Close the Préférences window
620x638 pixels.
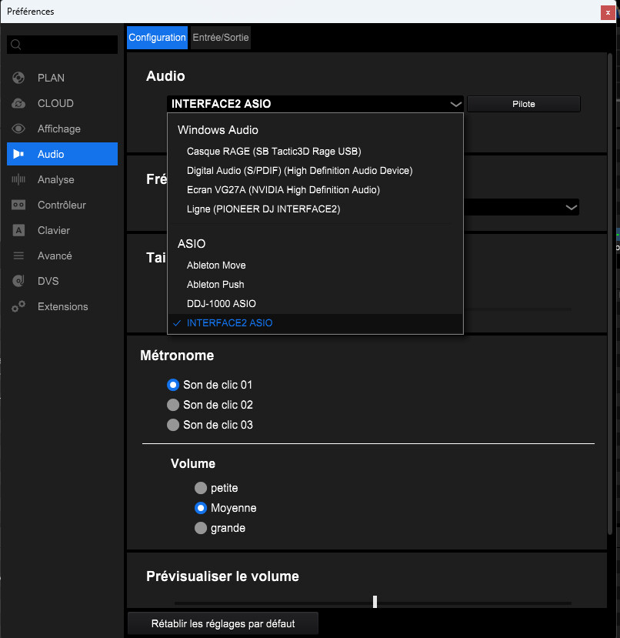click(x=608, y=12)
